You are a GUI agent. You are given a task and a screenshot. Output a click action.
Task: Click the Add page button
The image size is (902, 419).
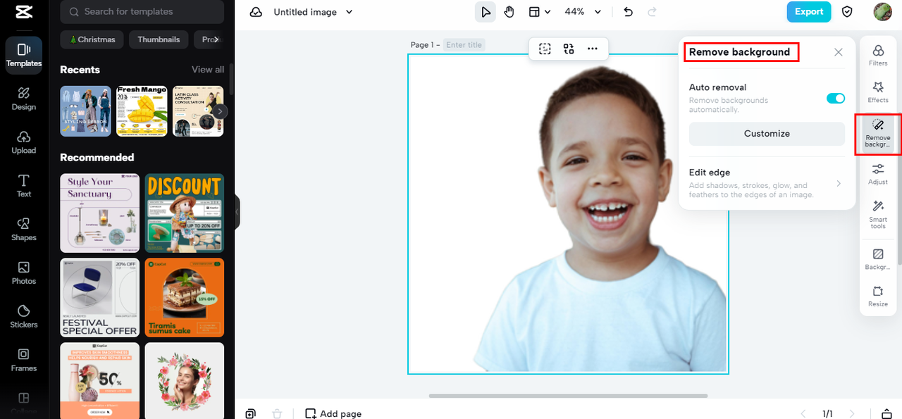coord(333,413)
